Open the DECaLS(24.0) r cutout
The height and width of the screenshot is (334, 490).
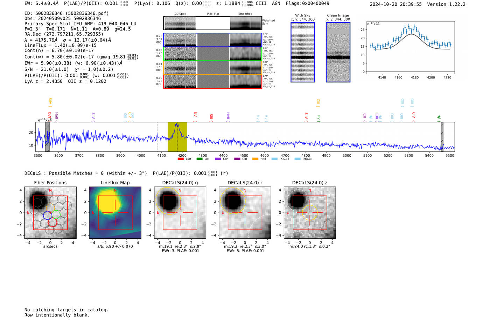[245, 213]
